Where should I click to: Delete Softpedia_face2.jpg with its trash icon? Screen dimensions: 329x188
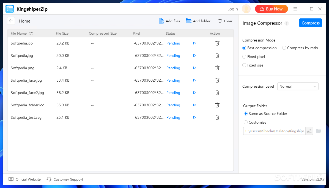pyautogui.click(x=217, y=93)
